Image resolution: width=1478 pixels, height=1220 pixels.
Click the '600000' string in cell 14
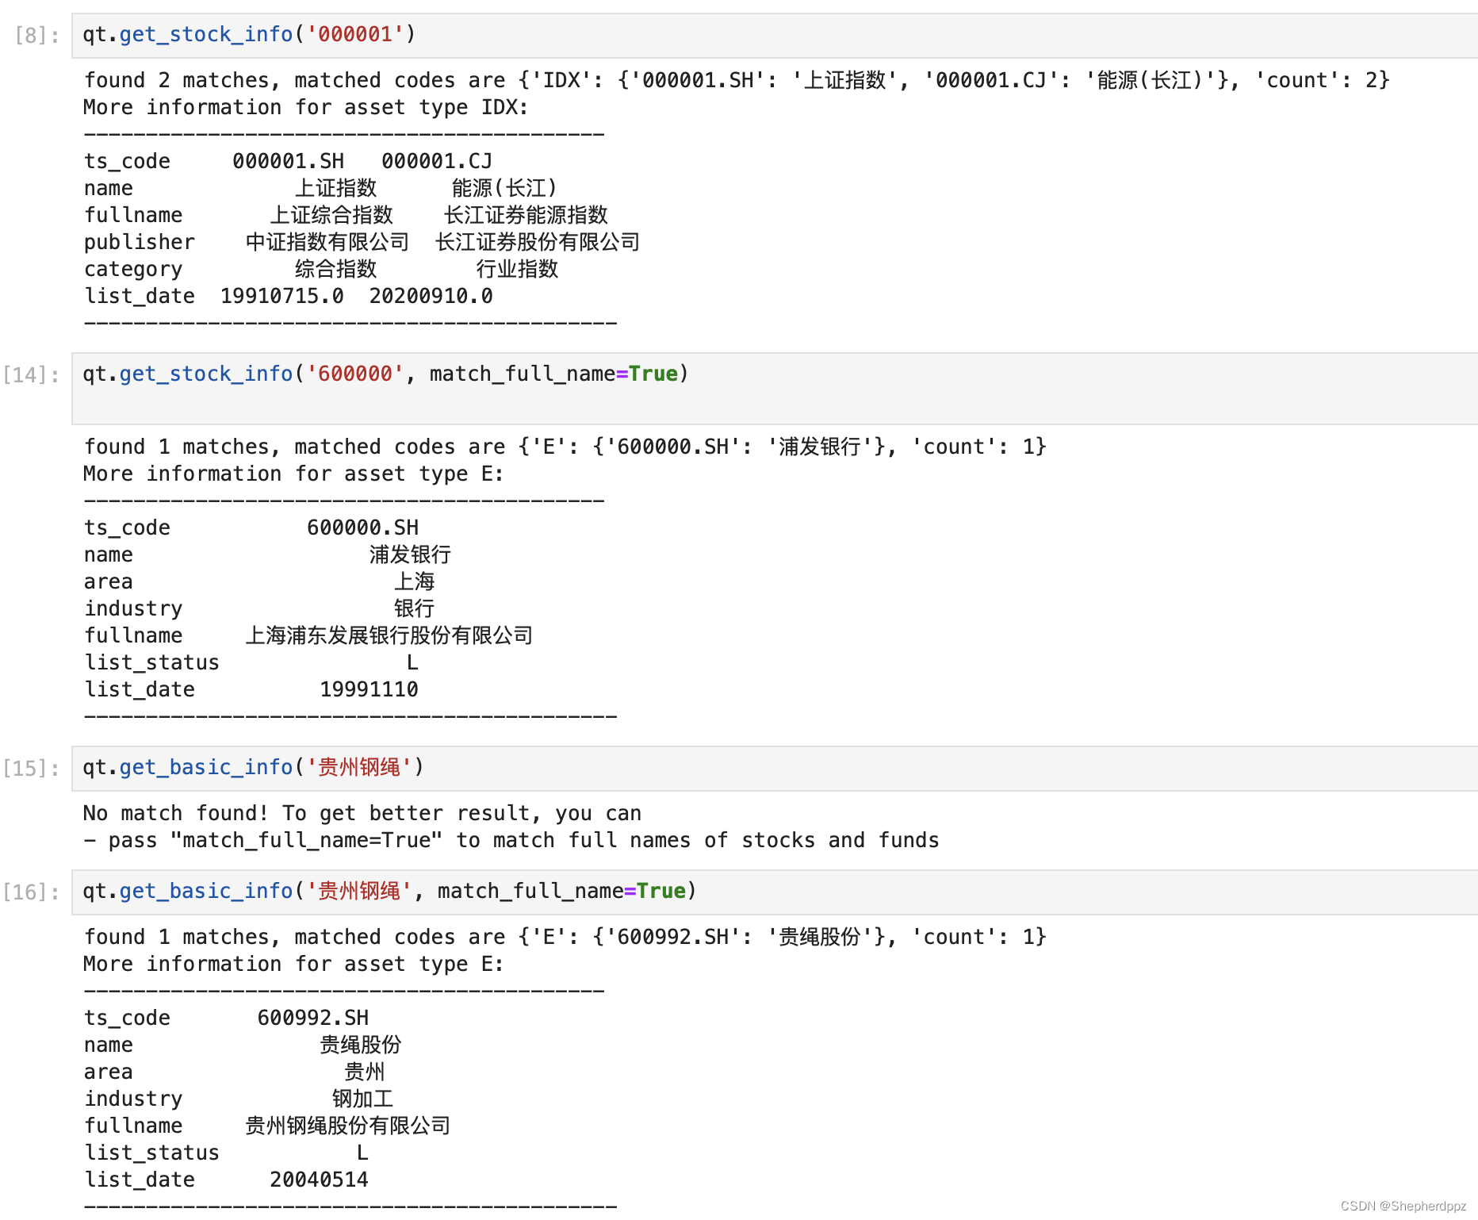(x=355, y=374)
